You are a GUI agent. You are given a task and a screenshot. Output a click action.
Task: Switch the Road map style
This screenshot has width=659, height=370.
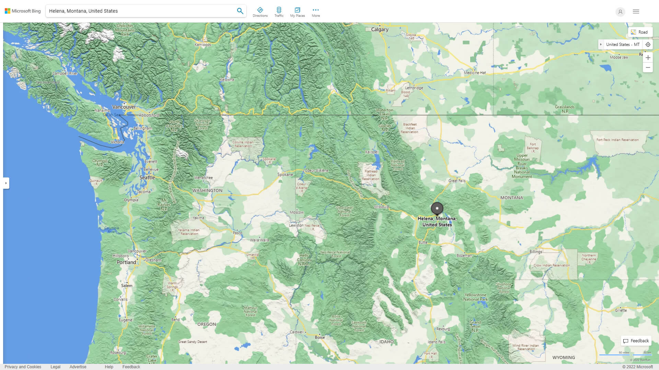coord(640,32)
